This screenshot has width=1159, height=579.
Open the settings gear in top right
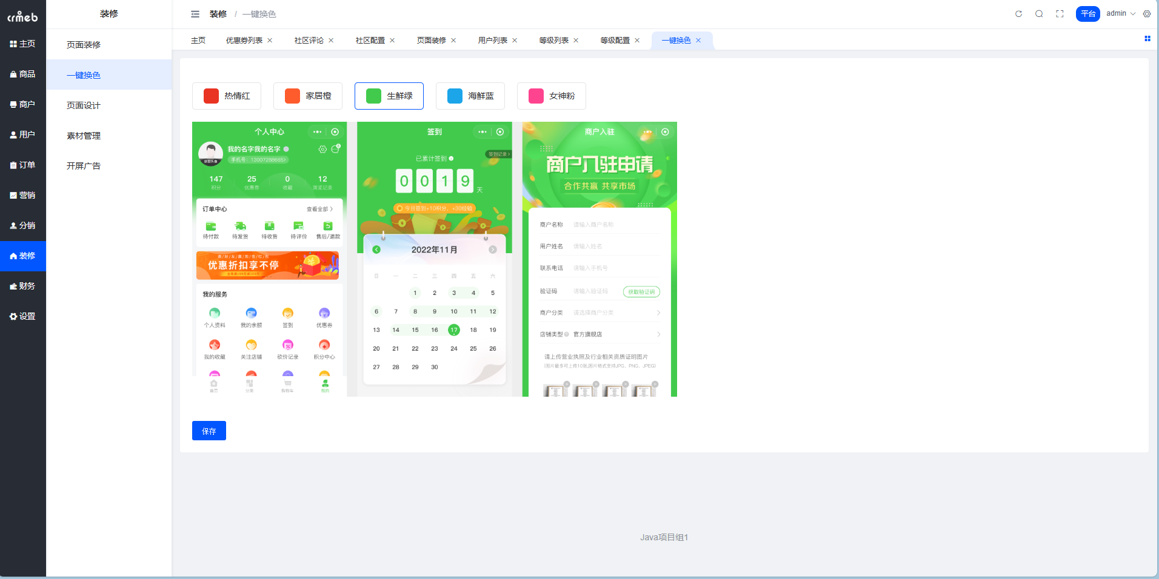pyautogui.click(x=1147, y=14)
